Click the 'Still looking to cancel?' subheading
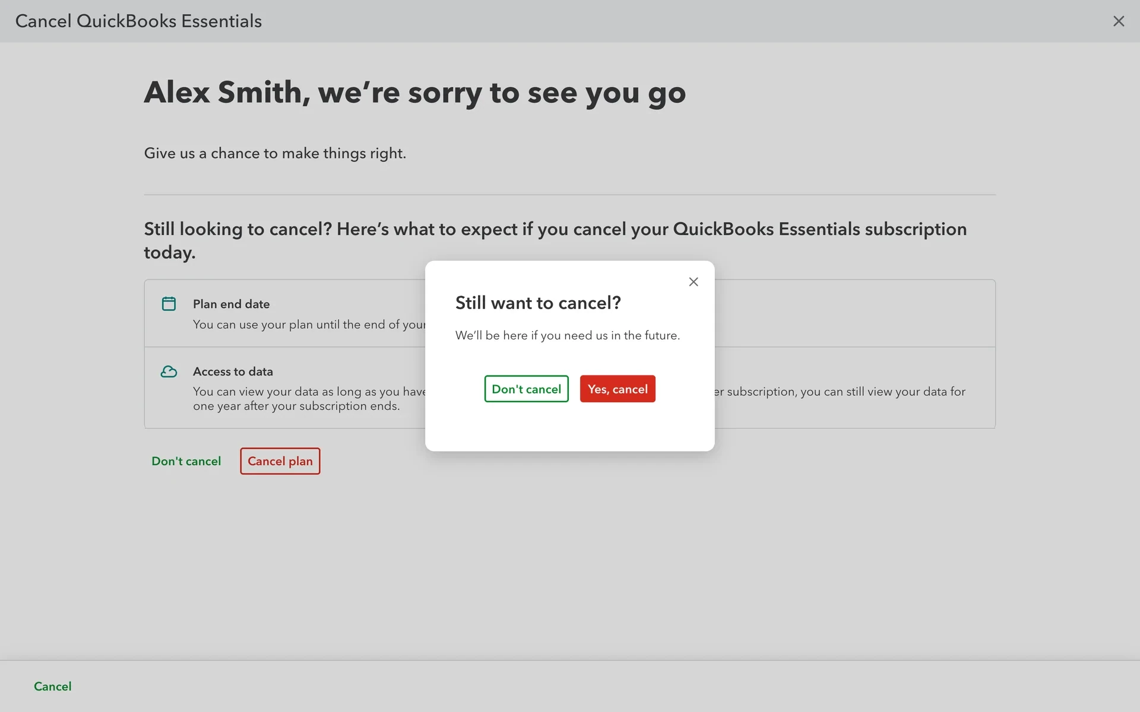 [x=555, y=240]
